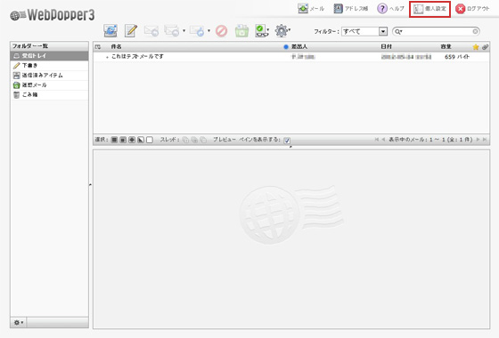Click select unread messages icon
The width and height of the screenshot is (499, 338).
[x=132, y=140]
